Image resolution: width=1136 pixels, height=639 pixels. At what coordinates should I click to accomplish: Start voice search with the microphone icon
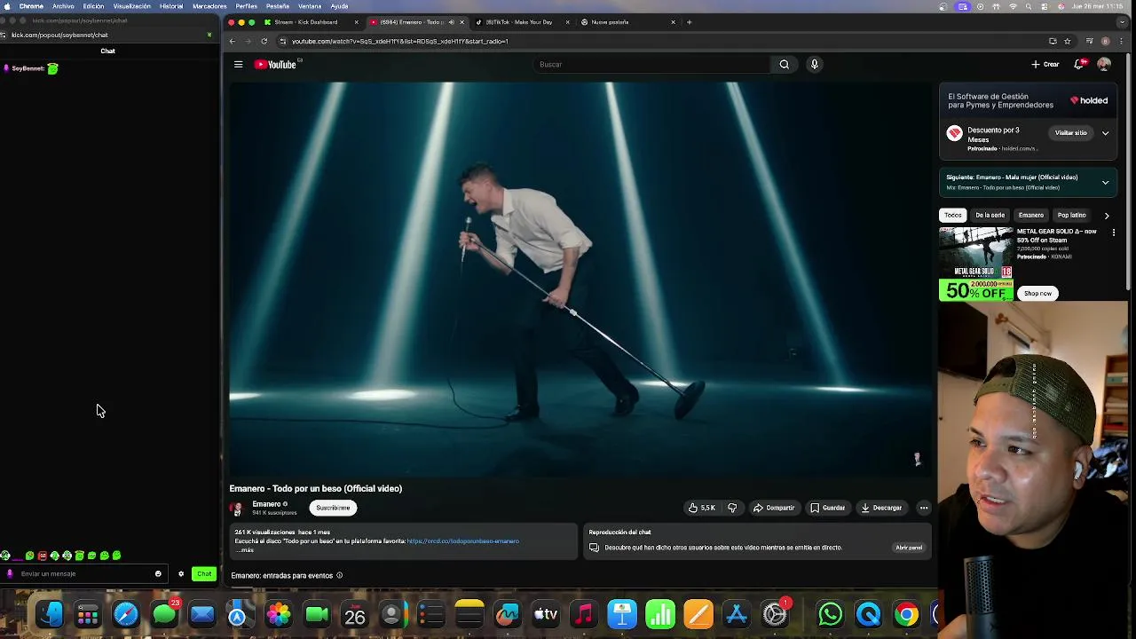tap(814, 64)
